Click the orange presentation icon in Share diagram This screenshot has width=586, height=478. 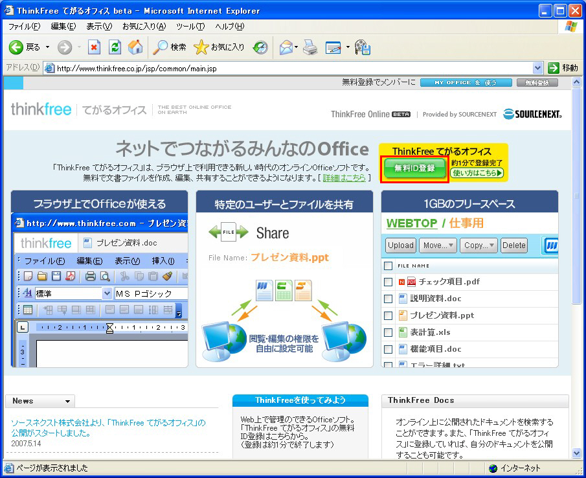click(303, 290)
